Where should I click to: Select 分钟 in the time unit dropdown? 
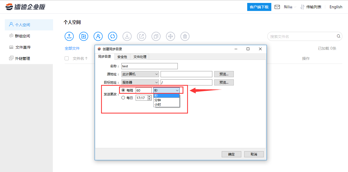pyautogui.click(x=158, y=100)
